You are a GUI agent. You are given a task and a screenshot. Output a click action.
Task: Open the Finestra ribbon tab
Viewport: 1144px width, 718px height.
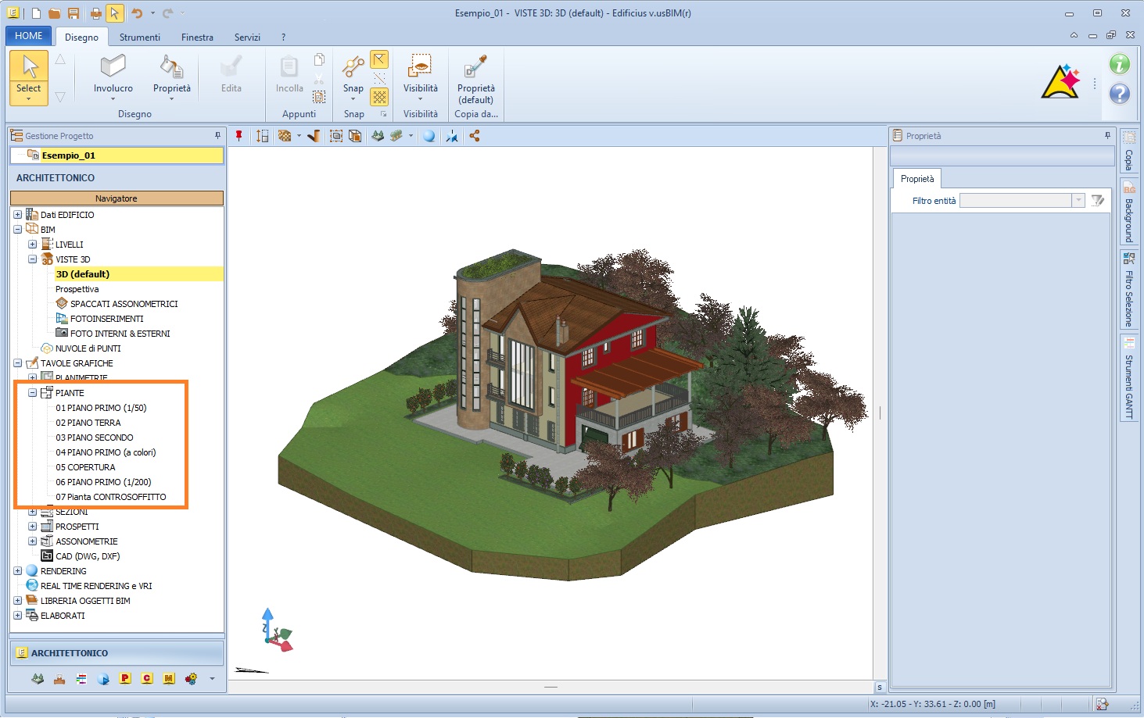[197, 37]
